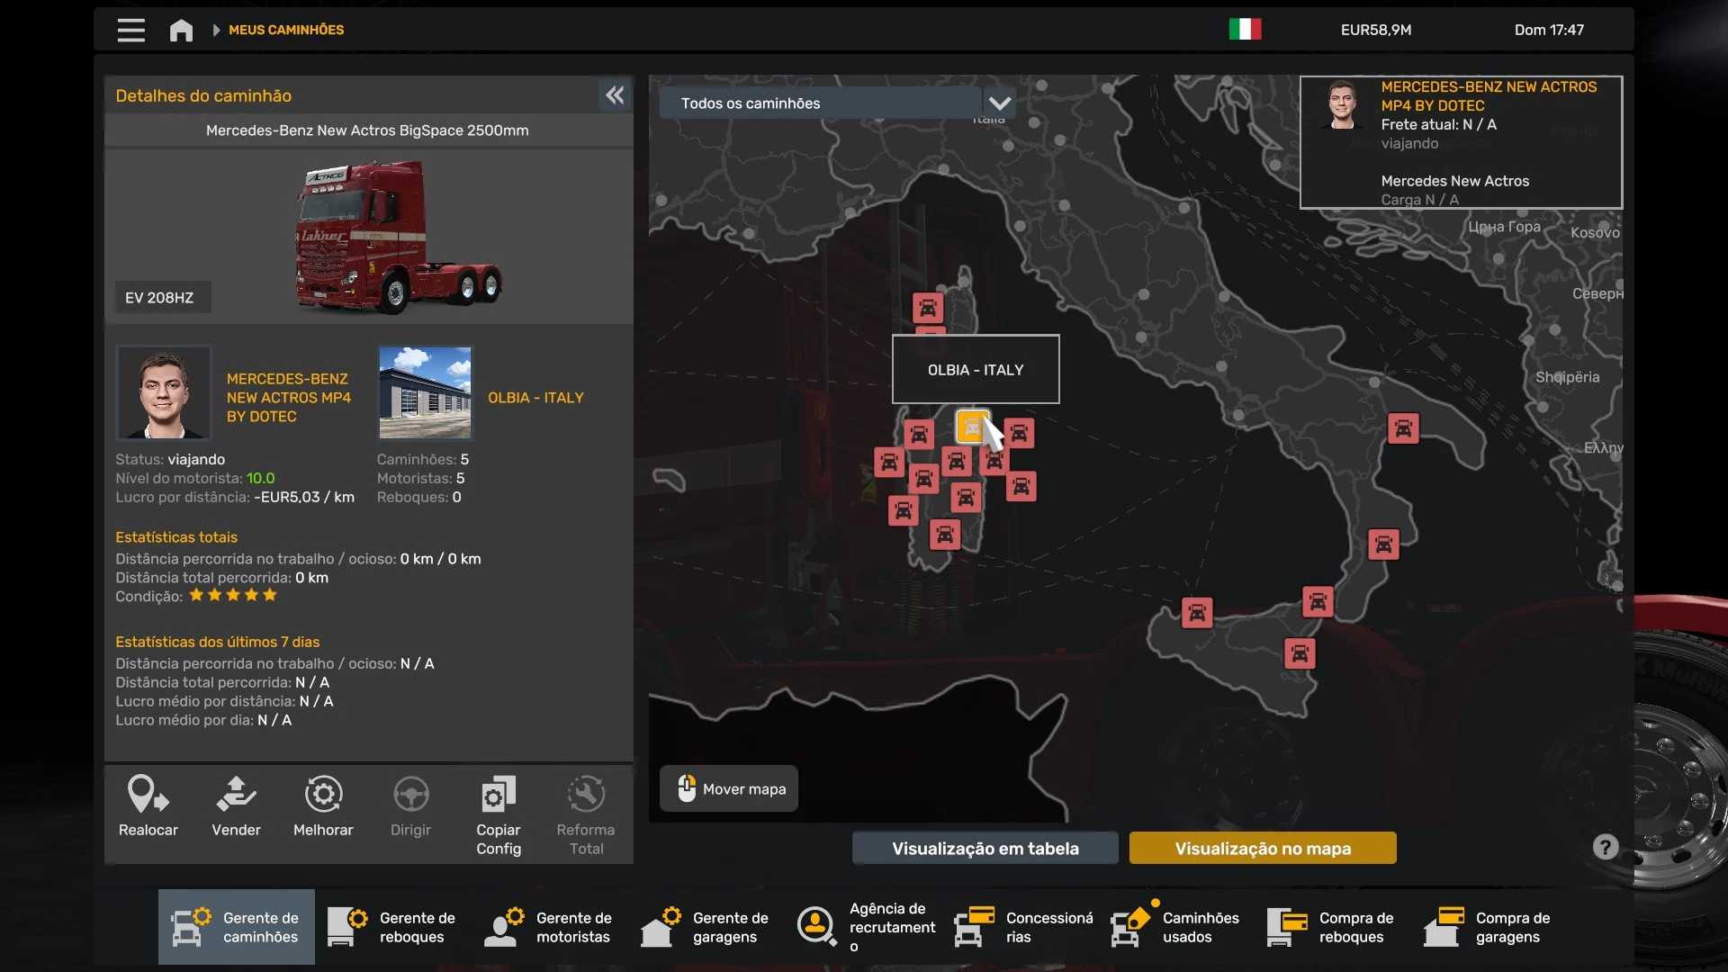Open Gerente de caminhões
This screenshot has height=972, width=1728.
(237, 927)
